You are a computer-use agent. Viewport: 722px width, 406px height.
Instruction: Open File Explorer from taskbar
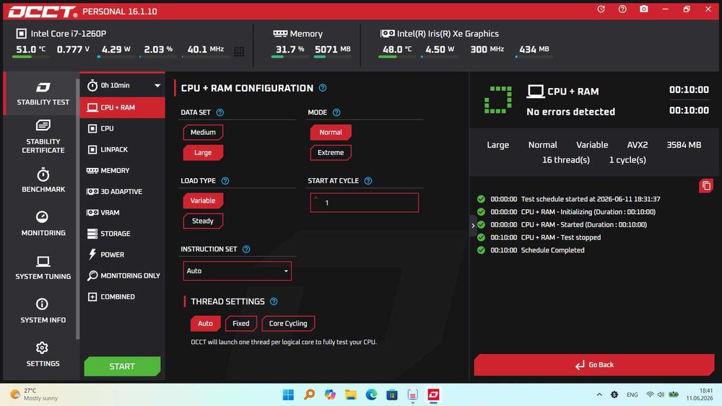coord(351,394)
